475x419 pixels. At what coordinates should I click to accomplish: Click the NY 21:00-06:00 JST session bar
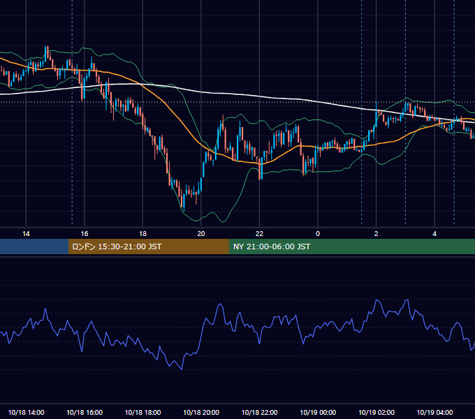351,247
